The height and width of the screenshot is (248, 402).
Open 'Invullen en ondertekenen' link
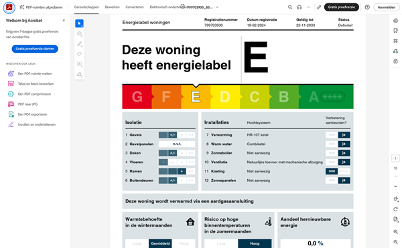[x=37, y=124]
